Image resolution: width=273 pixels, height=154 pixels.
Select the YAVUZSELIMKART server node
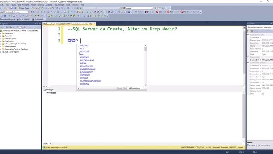pyautogui.click(x=20, y=30)
